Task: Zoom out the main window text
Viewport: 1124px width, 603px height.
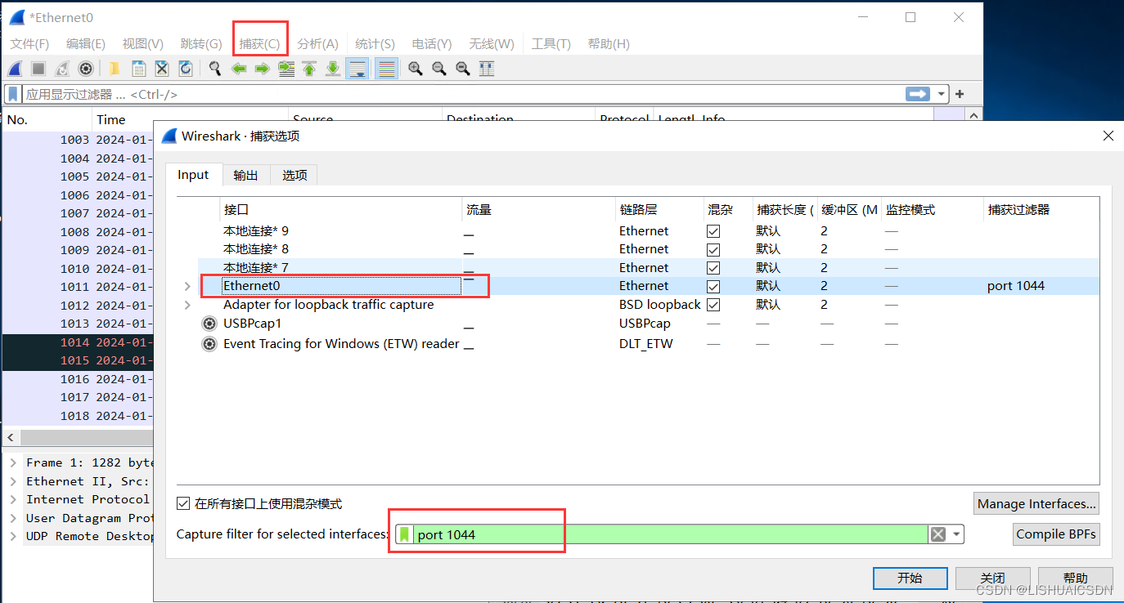Action: coord(439,69)
